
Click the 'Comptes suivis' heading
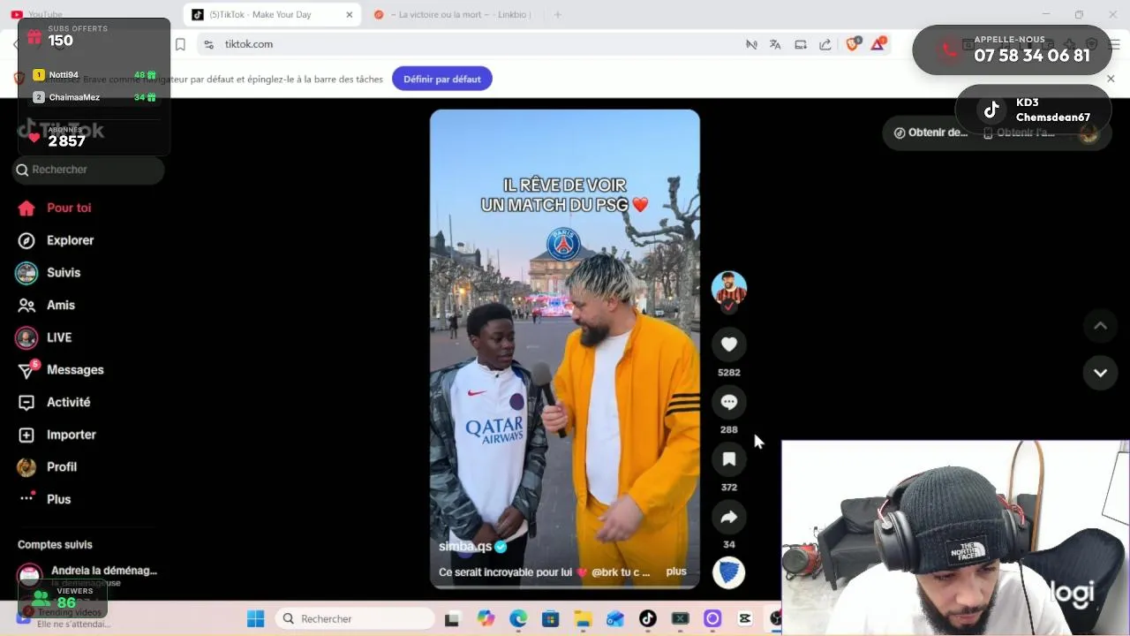[55, 544]
